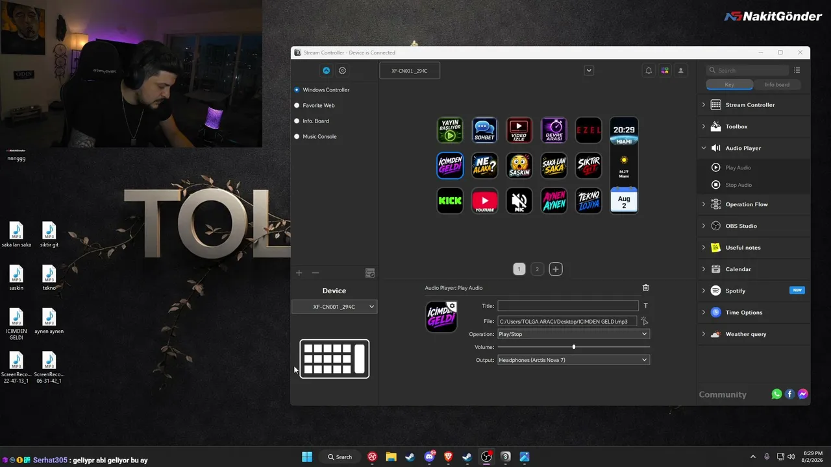The height and width of the screenshot is (467, 831).
Task: Switch to the Info board tab
Action: pos(777,85)
